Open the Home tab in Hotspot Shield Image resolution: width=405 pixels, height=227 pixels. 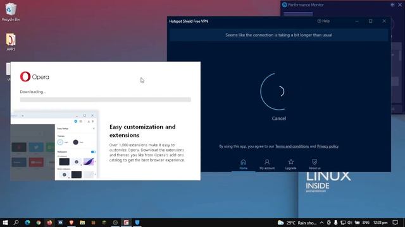243,164
